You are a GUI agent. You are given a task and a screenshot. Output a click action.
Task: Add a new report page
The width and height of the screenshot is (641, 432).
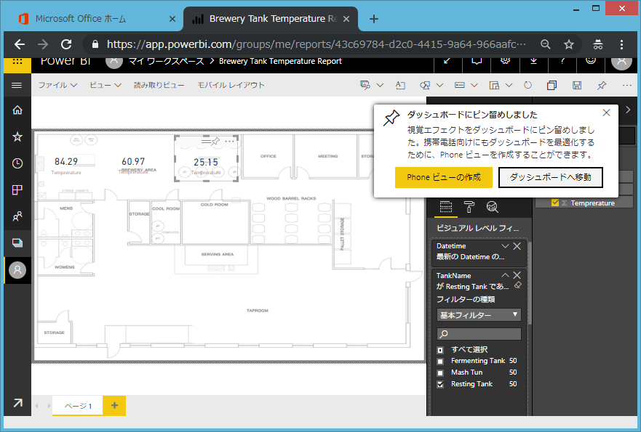pos(114,405)
